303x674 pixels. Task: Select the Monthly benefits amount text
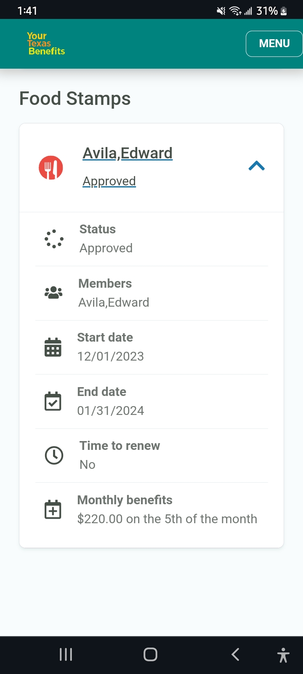(167, 519)
